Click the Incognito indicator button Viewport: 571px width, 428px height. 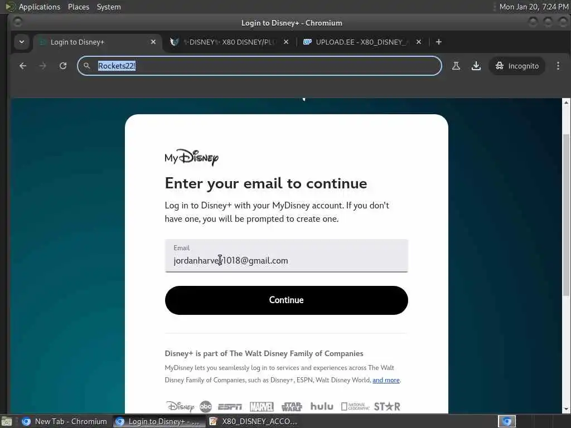click(x=517, y=66)
